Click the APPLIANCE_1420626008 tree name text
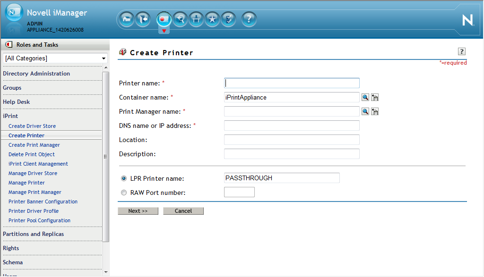Viewport: 484px width, 277px height. click(x=55, y=30)
